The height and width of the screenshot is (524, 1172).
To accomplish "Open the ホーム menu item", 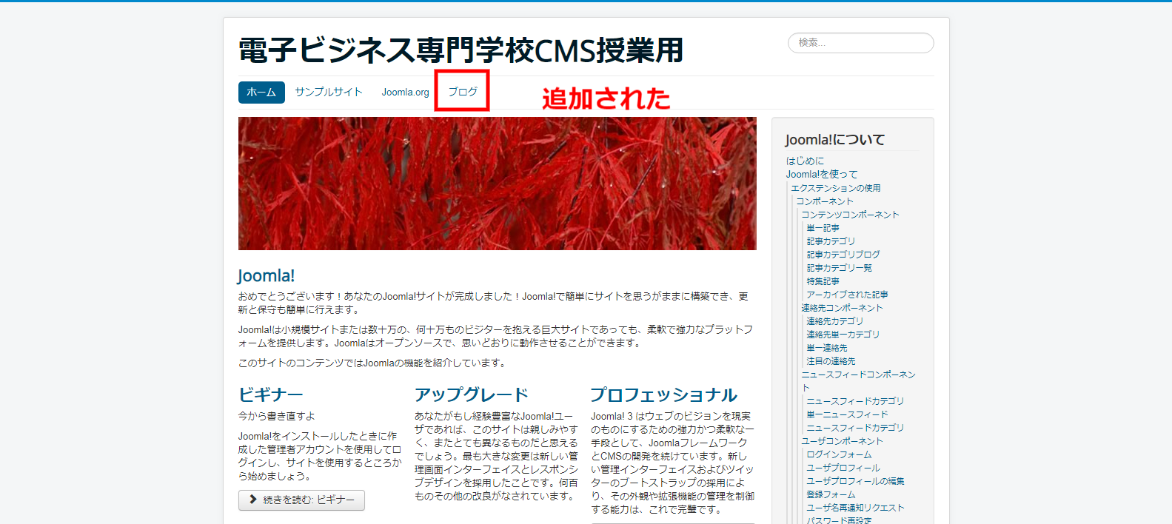I will (x=261, y=93).
